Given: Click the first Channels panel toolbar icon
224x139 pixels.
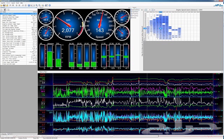Looking at the screenshot, I should point(1,9).
